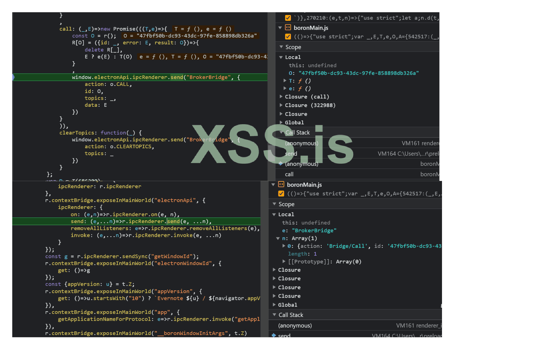544x350 pixels.
Task: Click the 'call: (_,E)=>new Promise' code line
Action: click(113, 29)
